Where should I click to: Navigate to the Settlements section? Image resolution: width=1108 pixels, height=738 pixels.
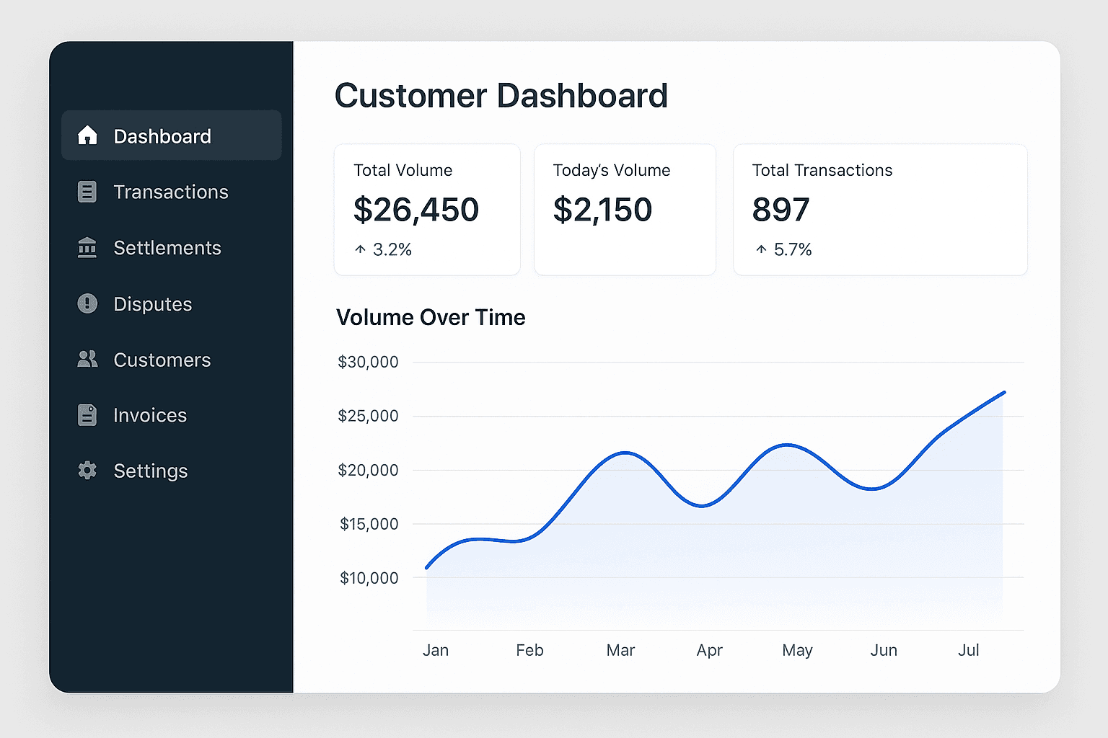167,247
